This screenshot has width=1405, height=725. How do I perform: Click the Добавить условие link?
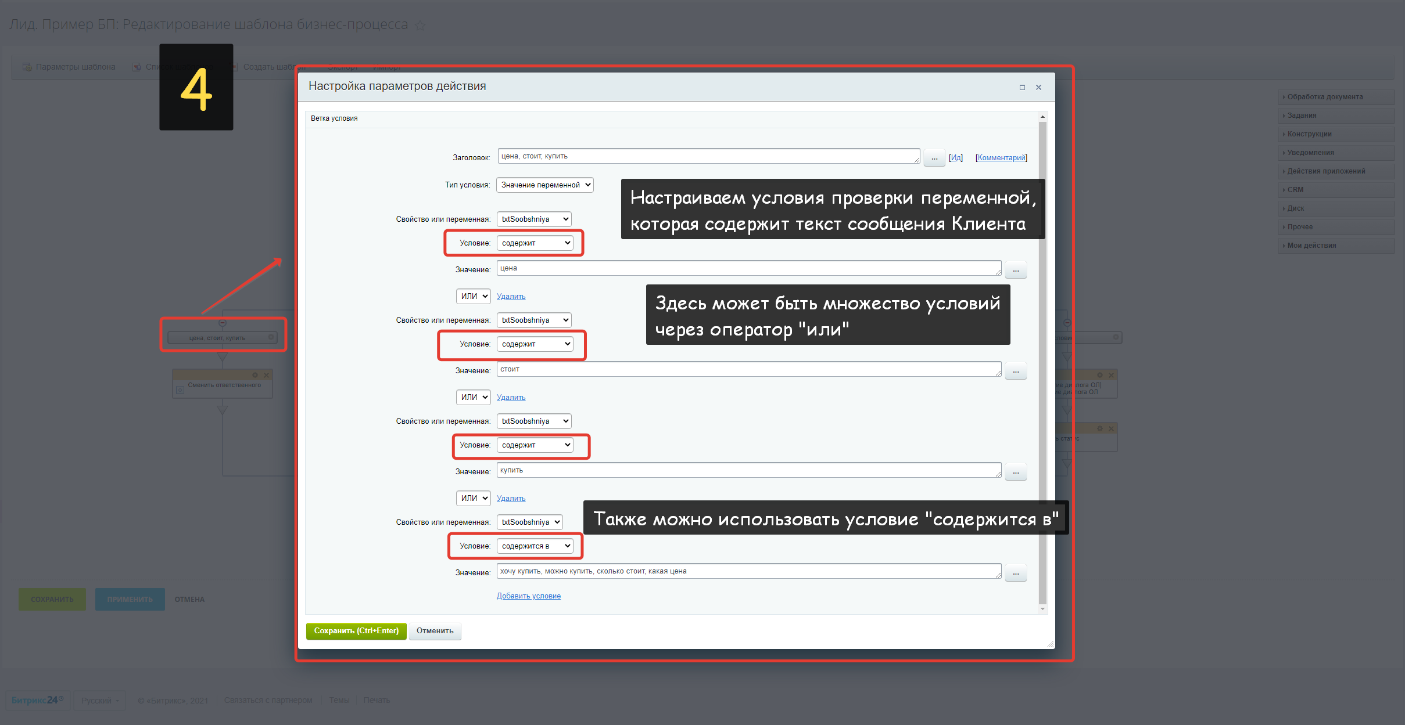click(528, 596)
